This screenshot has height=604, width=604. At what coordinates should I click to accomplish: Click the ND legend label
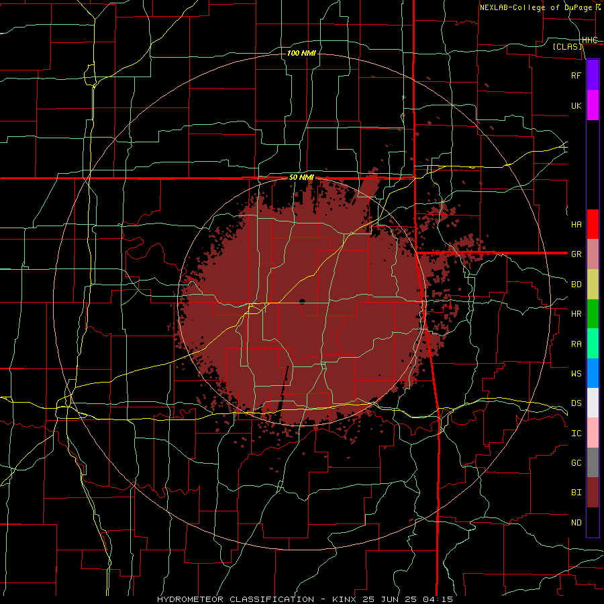576,522
